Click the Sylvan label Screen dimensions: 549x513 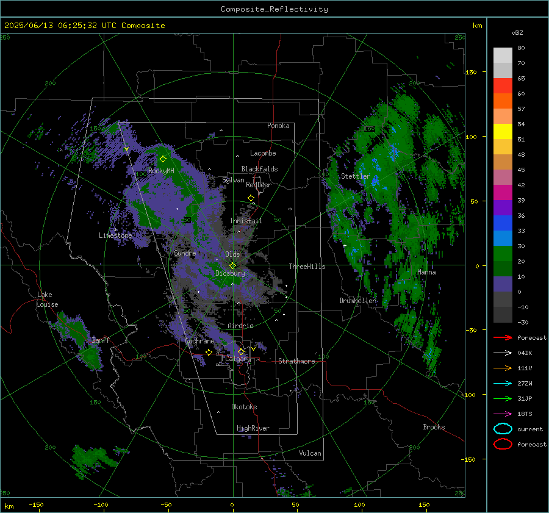tap(233, 180)
